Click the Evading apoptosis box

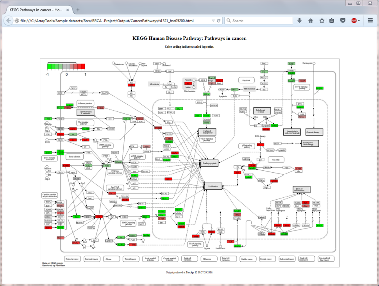pyautogui.click(x=209, y=163)
